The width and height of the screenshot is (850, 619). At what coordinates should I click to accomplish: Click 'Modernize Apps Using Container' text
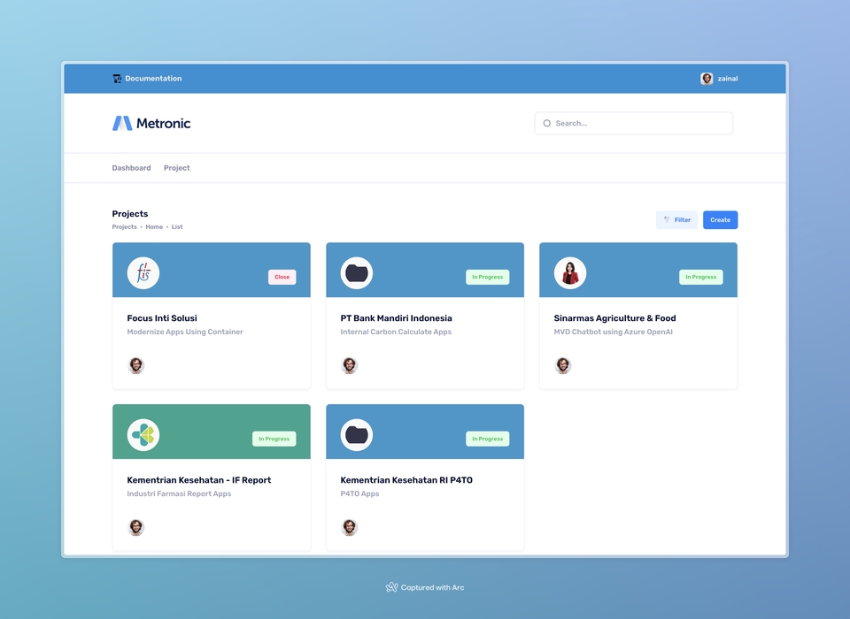click(x=185, y=332)
